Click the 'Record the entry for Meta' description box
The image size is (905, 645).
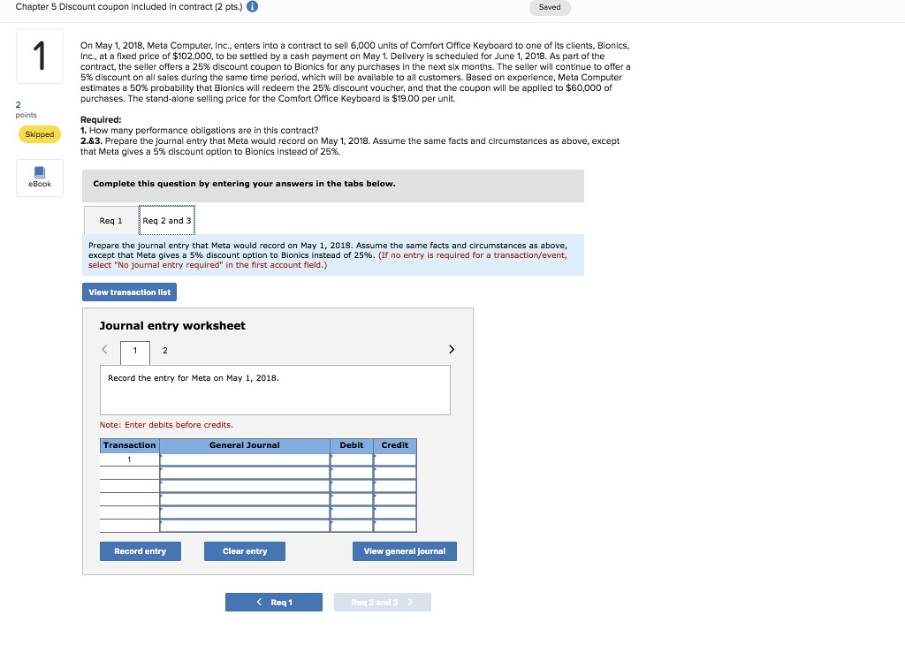point(276,390)
